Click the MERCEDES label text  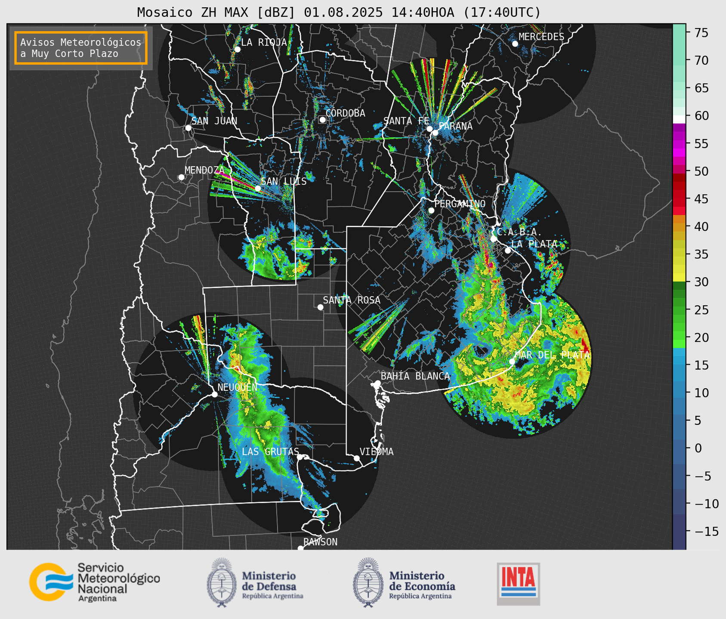[541, 37]
